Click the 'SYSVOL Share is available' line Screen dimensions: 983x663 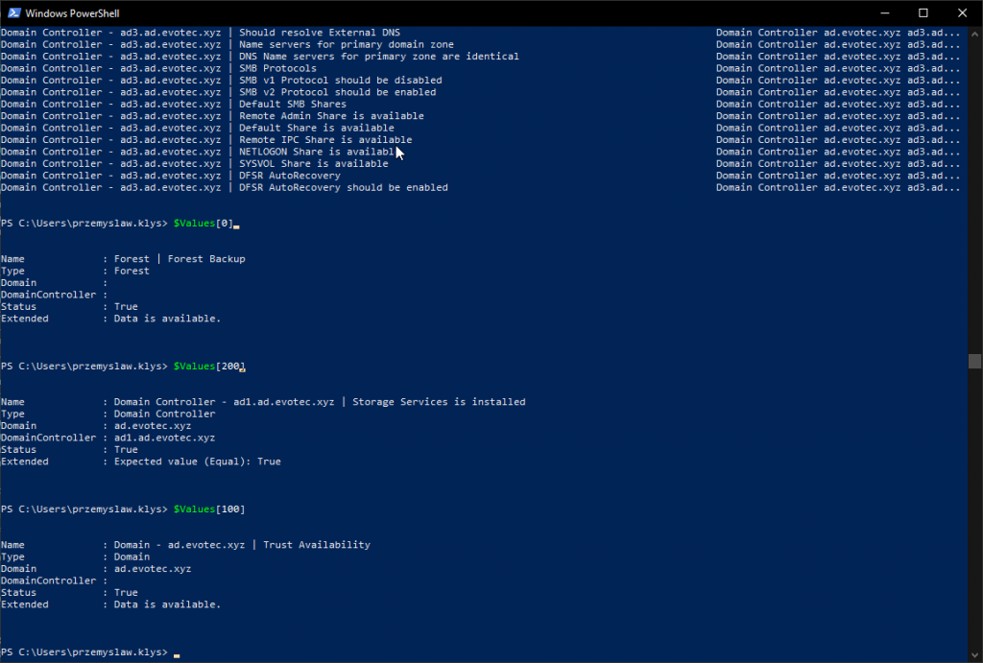click(x=307, y=163)
